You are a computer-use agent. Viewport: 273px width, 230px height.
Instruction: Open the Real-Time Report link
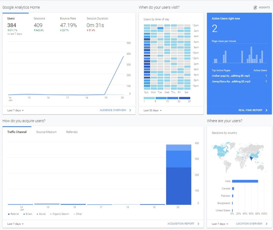(x=250, y=110)
